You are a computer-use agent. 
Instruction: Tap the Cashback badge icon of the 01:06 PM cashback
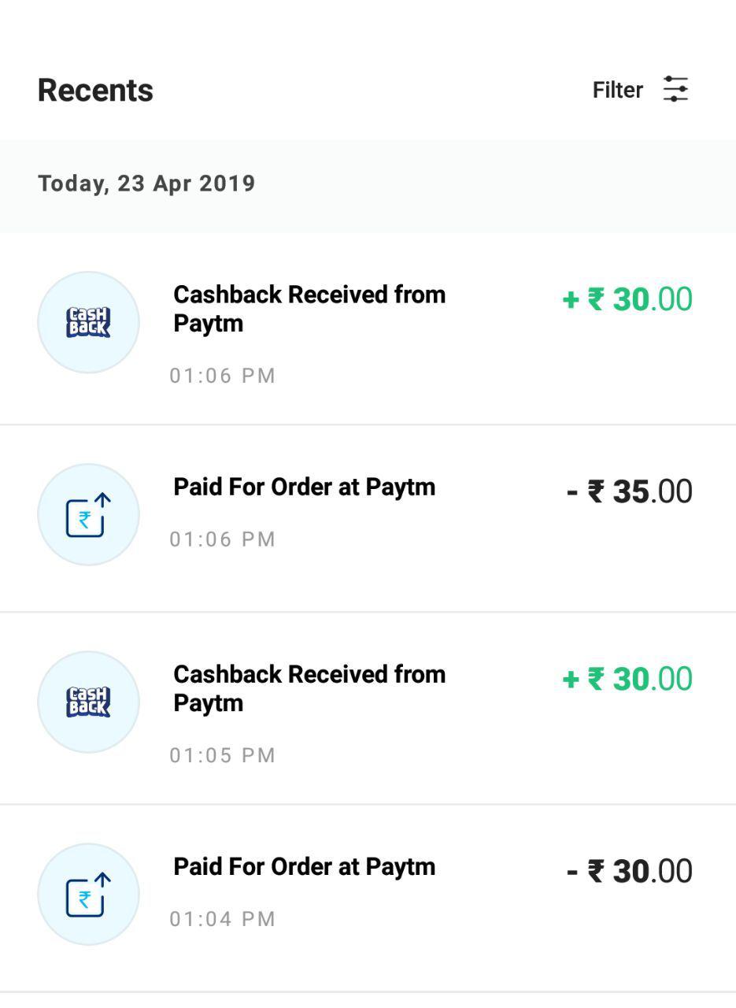pyautogui.click(x=88, y=322)
